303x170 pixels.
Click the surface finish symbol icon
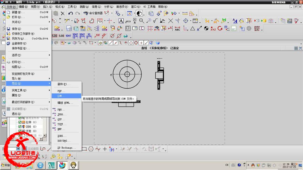click(x=155, y=21)
